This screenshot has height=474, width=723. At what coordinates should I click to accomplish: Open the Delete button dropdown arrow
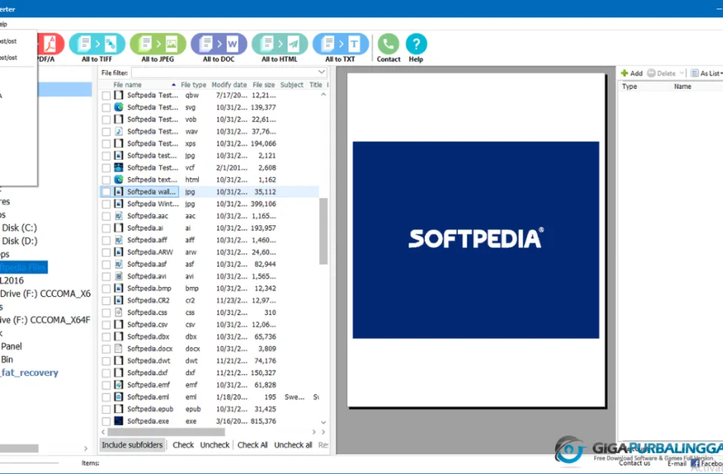(x=682, y=73)
